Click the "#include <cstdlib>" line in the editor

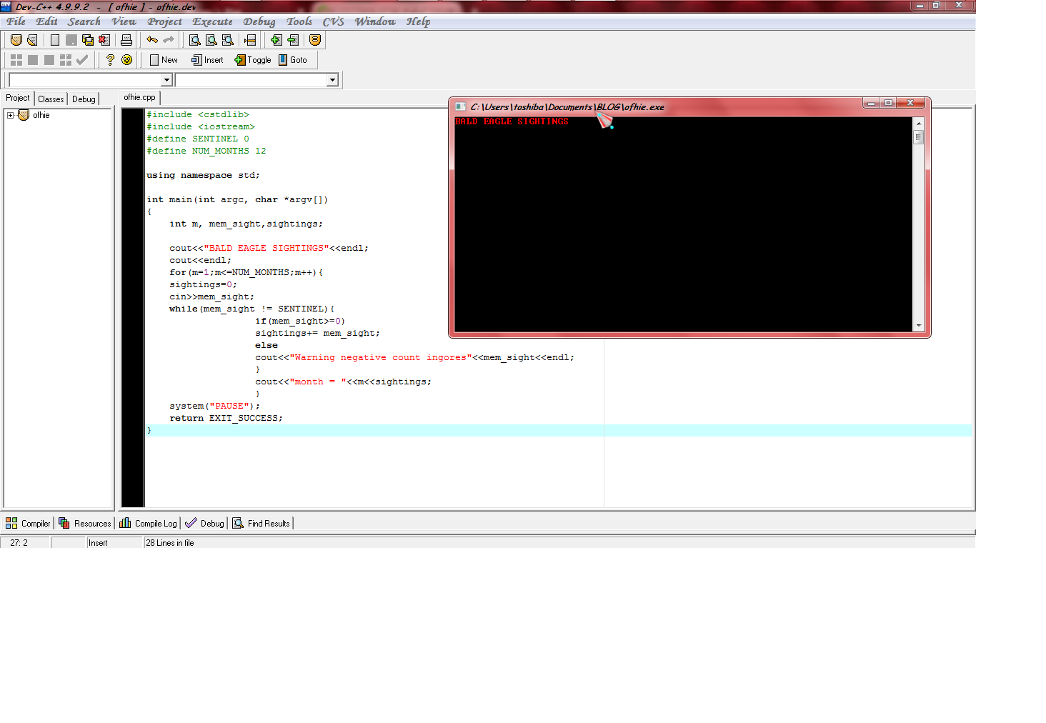(x=198, y=114)
